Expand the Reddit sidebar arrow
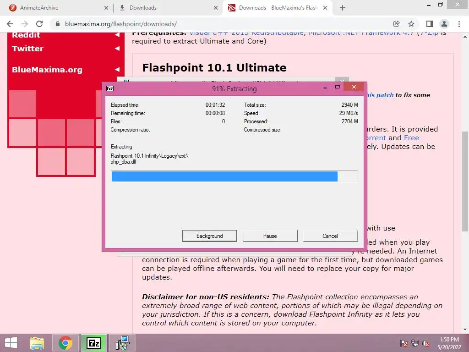Screen dimensions: 469x352 pyautogui.click(x=117, y=35)
